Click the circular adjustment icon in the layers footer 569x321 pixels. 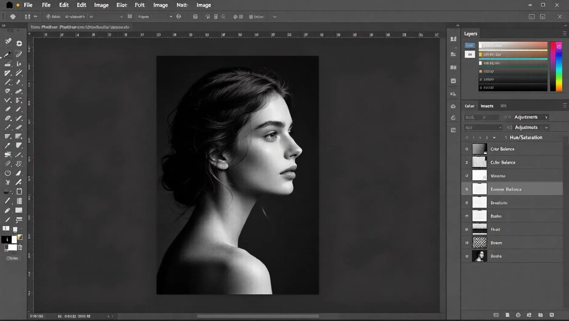[518, 315]
